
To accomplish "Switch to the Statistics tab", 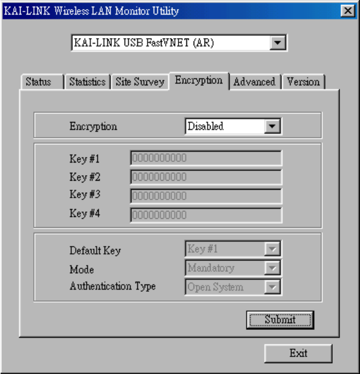I will click(x=88, y=82).
